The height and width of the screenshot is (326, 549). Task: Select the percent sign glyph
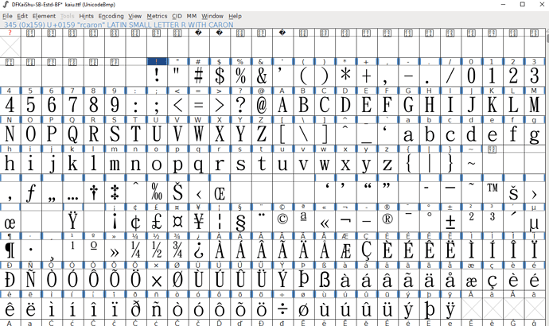tap(241, 76)
